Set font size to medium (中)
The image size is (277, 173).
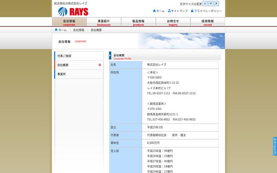click(211, 3)
